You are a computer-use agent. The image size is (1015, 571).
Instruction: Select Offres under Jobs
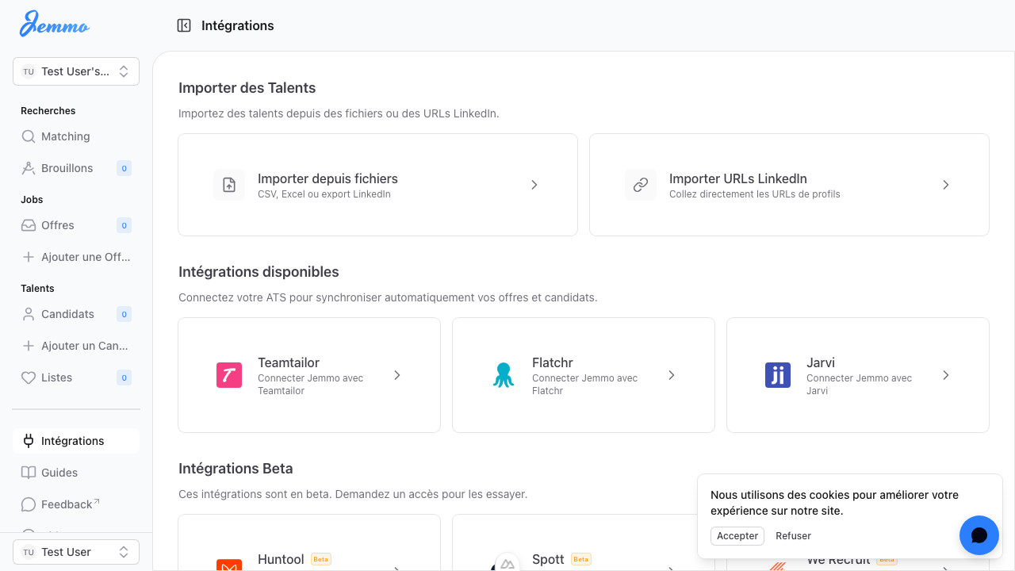coord(58,225)
